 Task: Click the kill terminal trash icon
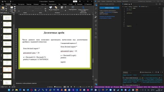(158, 72)
